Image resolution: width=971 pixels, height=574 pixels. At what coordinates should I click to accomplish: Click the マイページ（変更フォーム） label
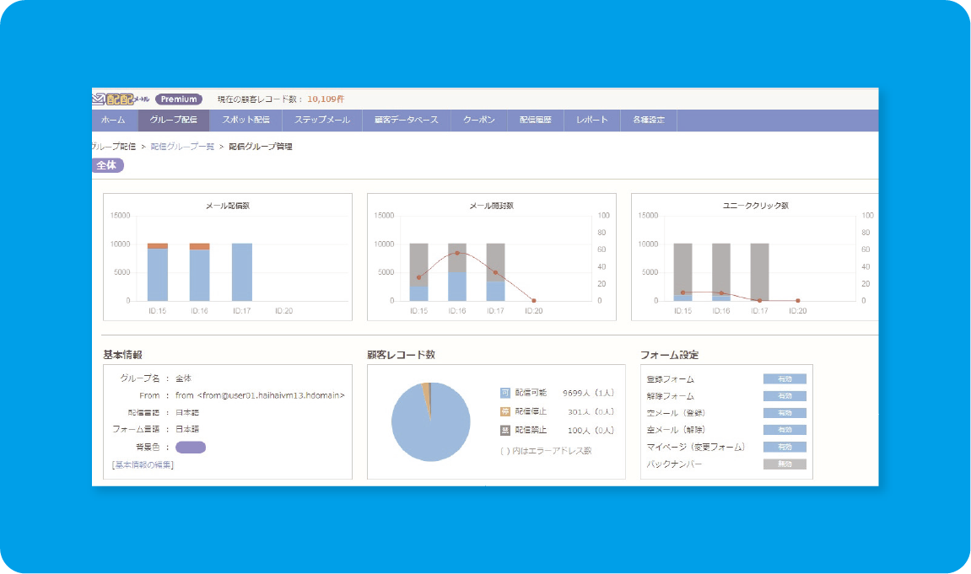click(695, 447)
